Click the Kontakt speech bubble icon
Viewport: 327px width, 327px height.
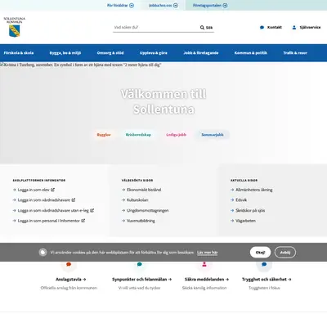pyautogui.click(x=262, y=27)
